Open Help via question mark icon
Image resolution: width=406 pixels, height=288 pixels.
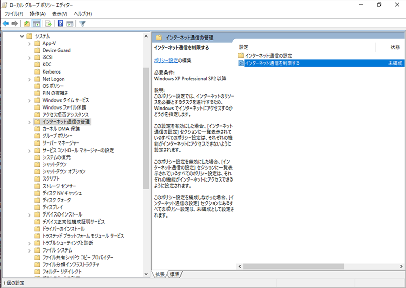pyautogui.click(x=60, y=24)
